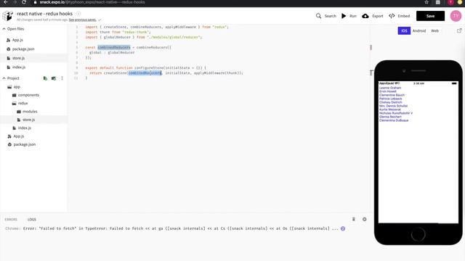Click the browser back arrow
Screen dimensions: 465x261
[6, 2]
